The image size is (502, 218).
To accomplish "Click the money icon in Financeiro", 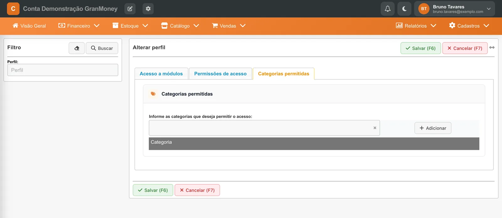I will pos(62,25).
